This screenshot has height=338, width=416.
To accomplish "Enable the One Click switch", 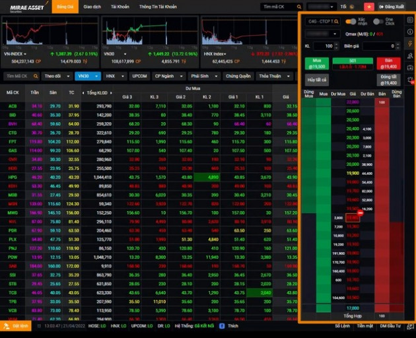I will pyautogui.click(x=377, y=21).
